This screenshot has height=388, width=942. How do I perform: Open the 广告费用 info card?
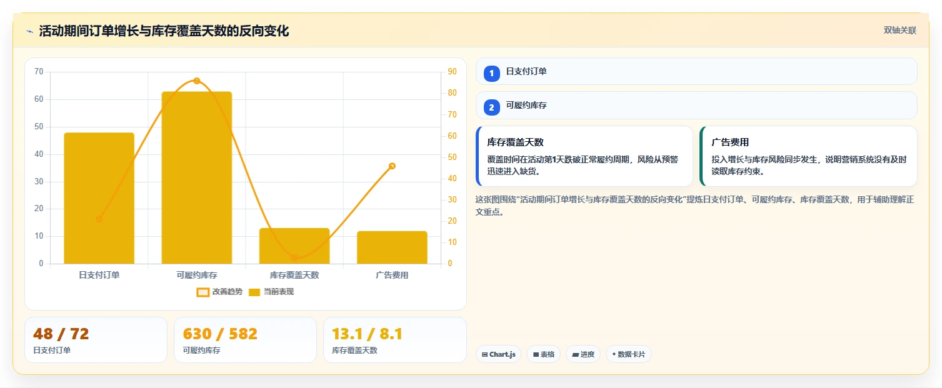pyautogui.click(x=809, y=156)
